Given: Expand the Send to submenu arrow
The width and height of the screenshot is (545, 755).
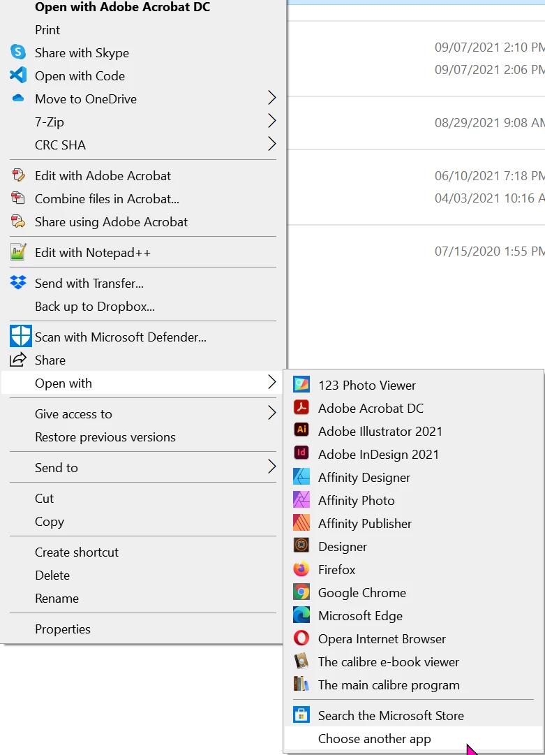Looking at the screenshot, I should [271, 467].
